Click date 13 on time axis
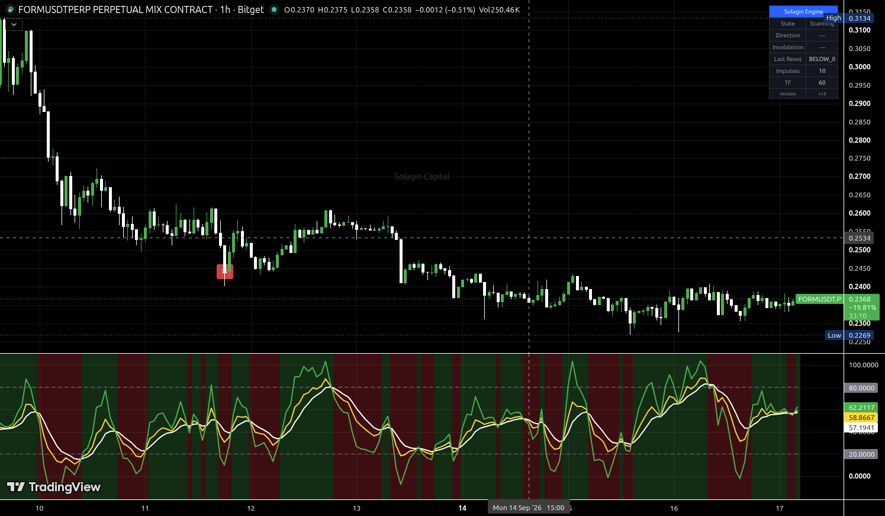885x516 pixels. pos(356,508)
